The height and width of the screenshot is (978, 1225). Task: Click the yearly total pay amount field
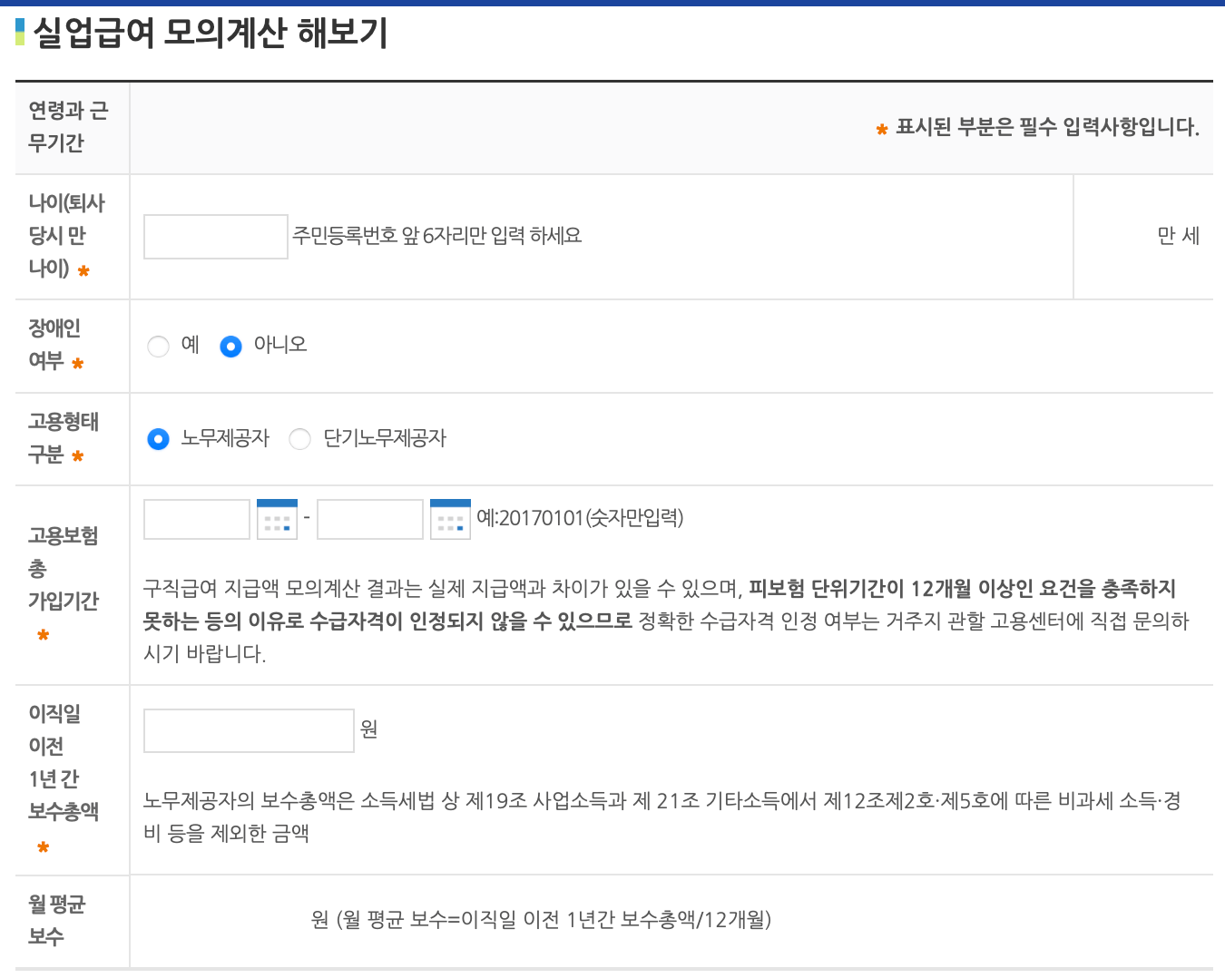tap(248, 730)
